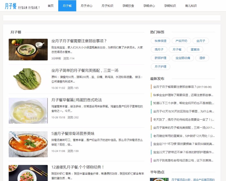
Task: Open the article 月子餐早餐篇|鸡蛋的各式吃法
Action: pyautogui.click(x=77, y=100)
